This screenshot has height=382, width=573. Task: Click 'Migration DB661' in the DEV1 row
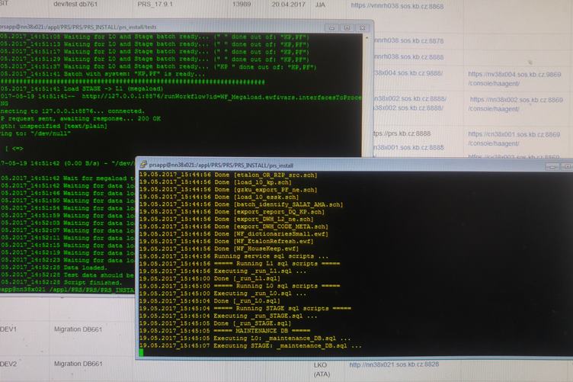[x=78, y=329]
